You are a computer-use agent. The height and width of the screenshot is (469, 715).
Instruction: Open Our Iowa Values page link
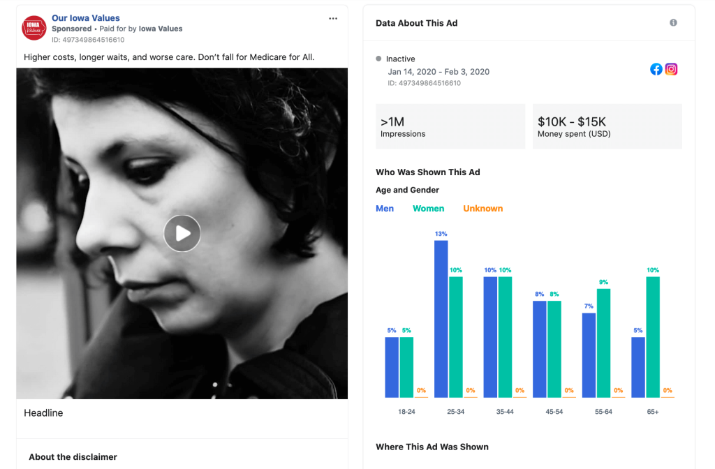coord(85,18)
